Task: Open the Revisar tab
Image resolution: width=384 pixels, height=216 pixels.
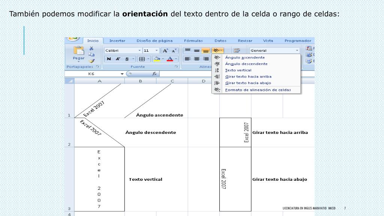Action: (x=245, y=40)
